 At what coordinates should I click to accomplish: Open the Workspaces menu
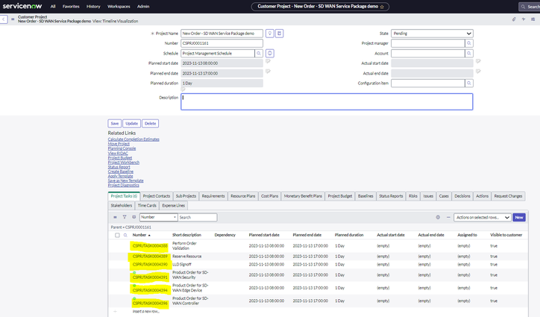119,7
